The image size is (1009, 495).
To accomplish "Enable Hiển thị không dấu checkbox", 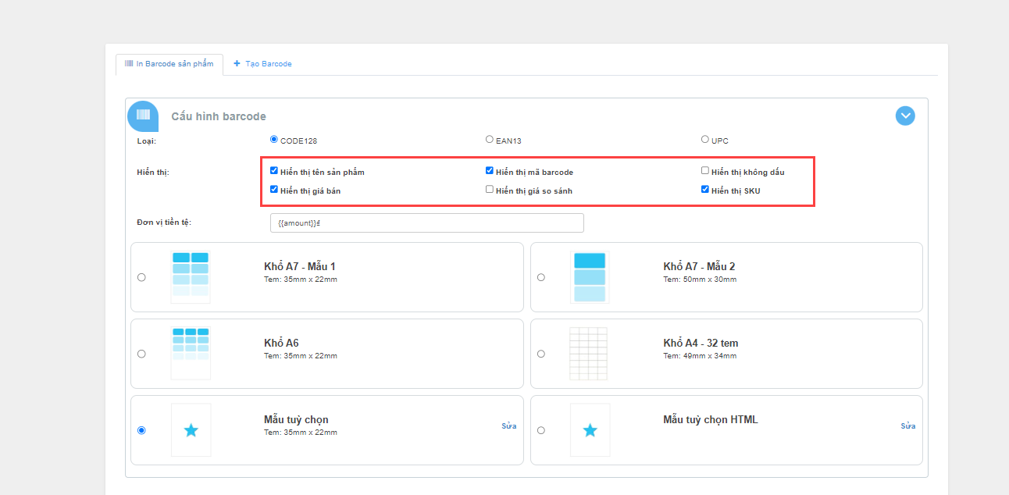I will coord(705,170).
